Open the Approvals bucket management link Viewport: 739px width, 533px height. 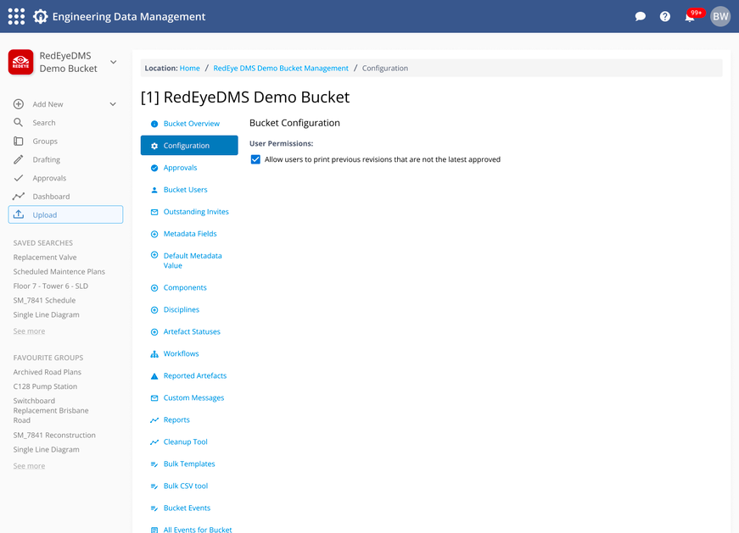pos(180,168)
